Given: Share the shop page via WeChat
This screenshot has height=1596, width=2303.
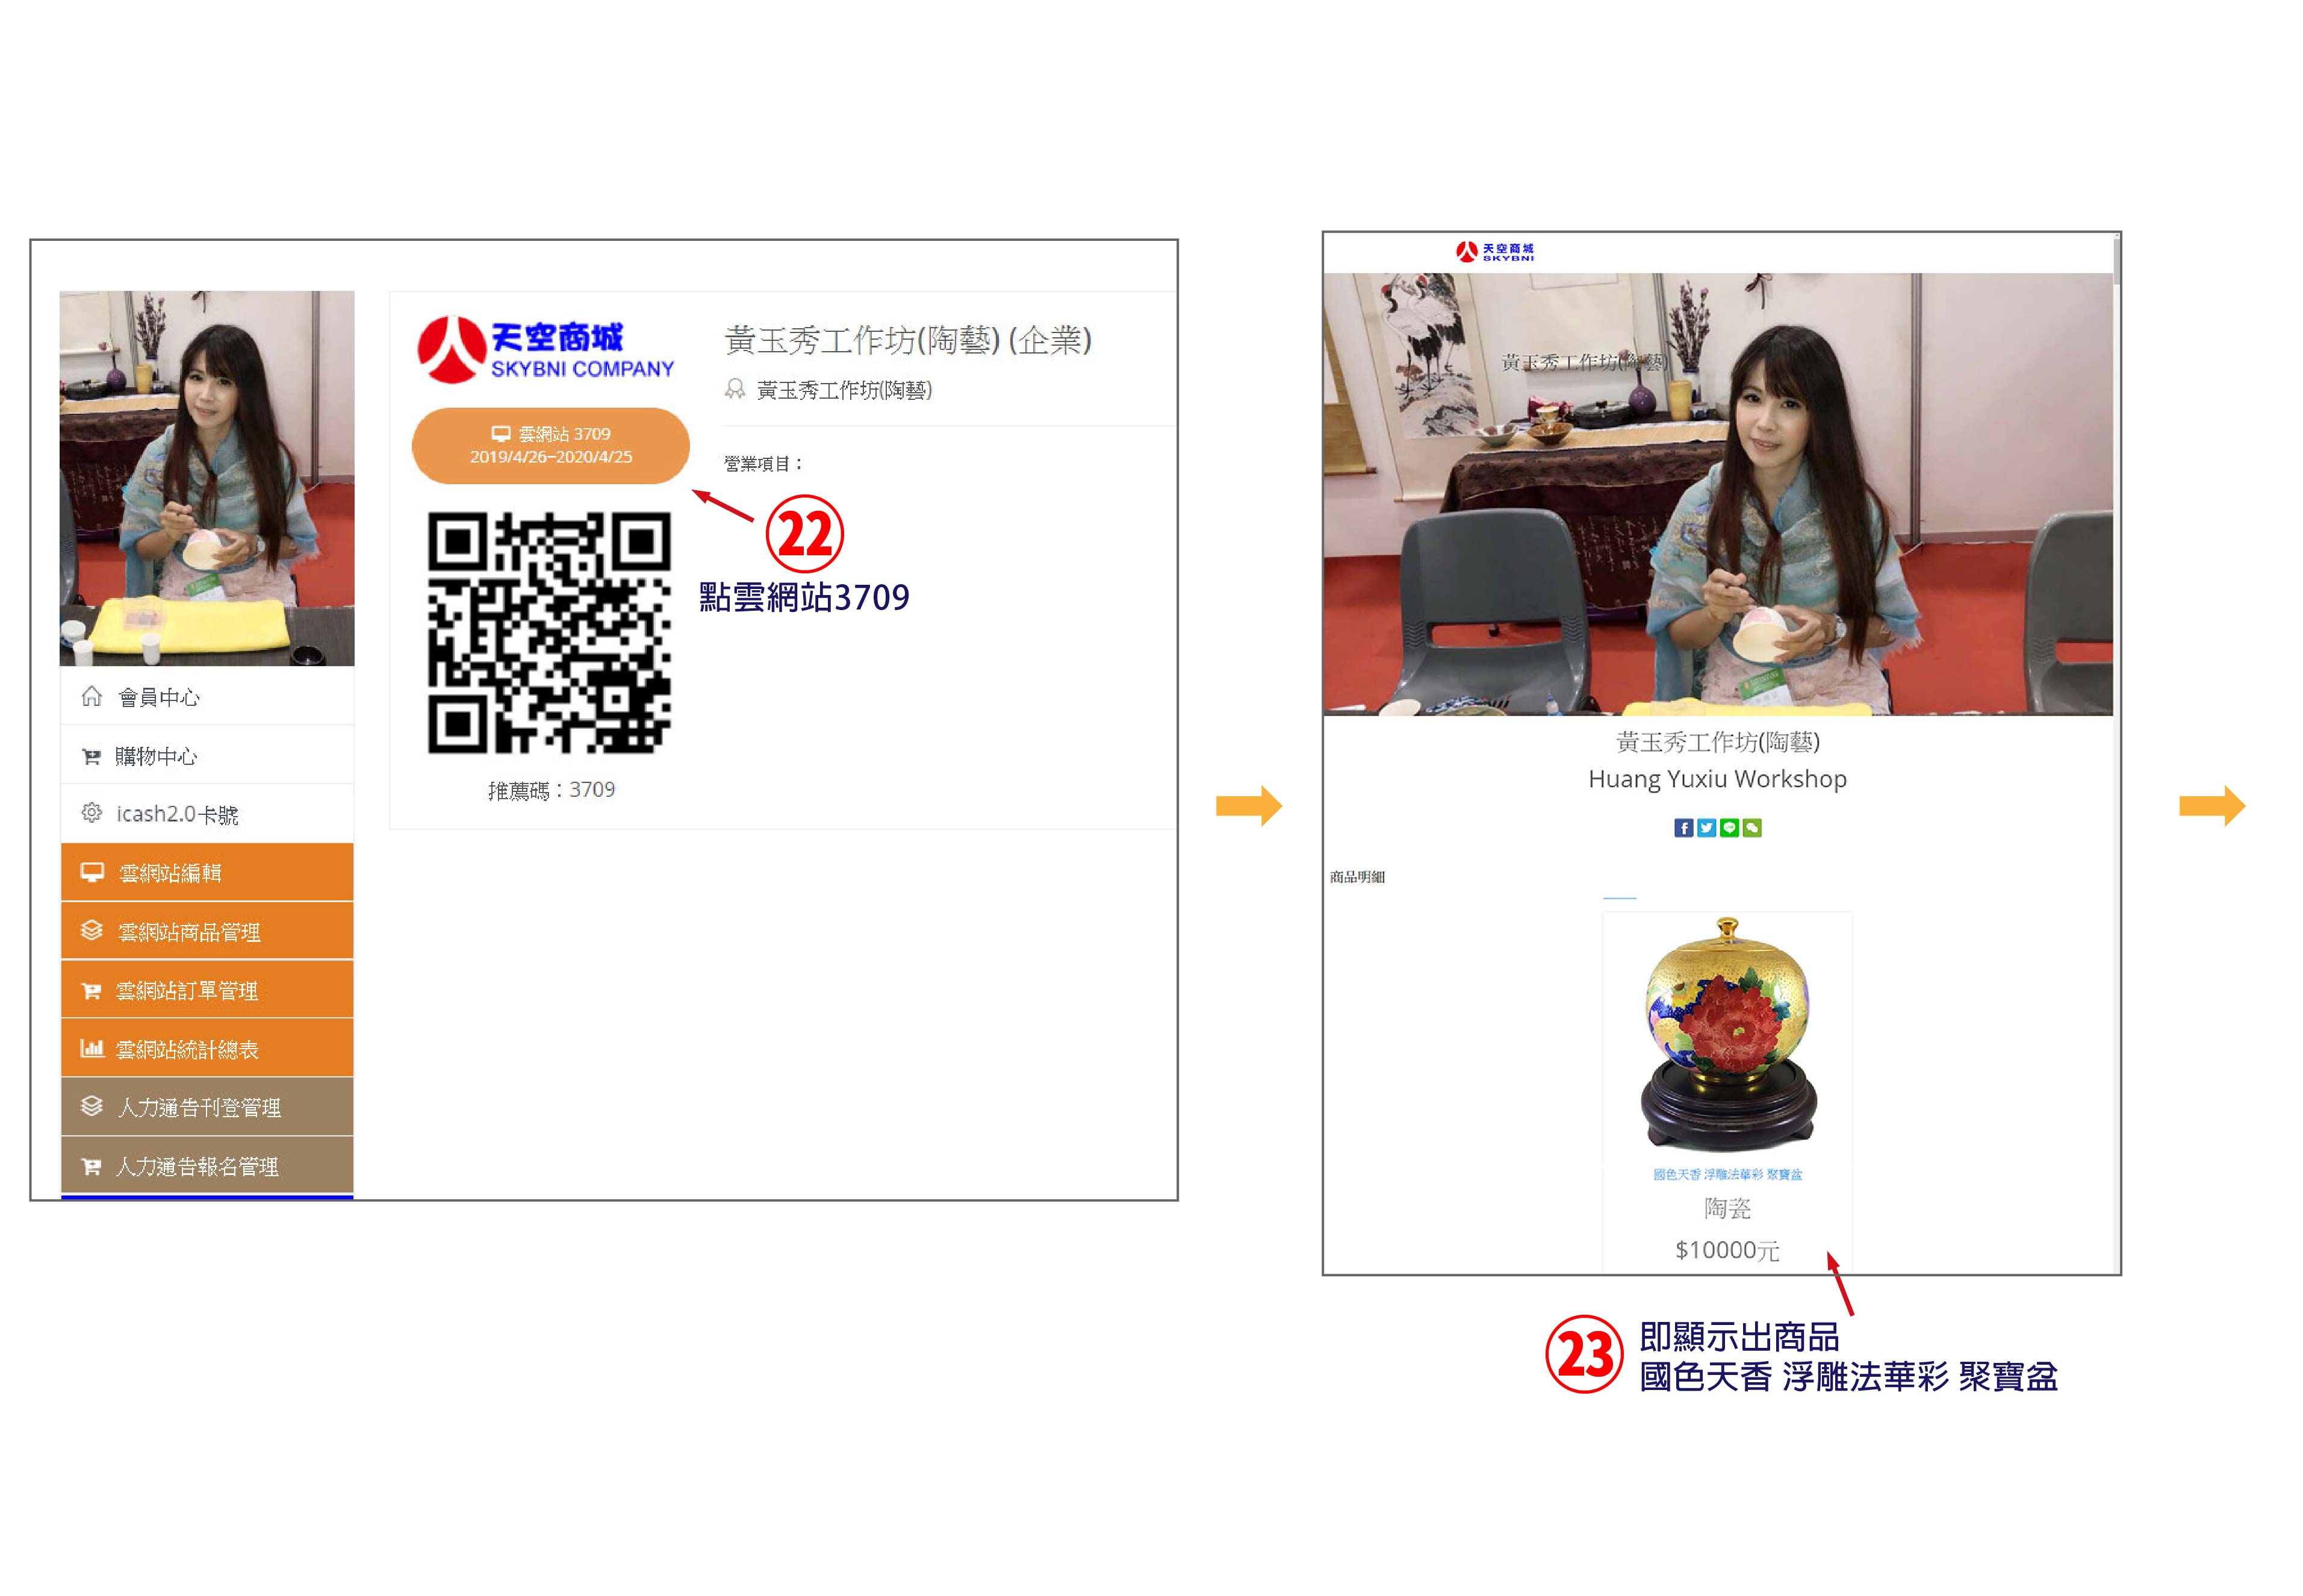Looking at the screenshot, I should [1752, 828].
